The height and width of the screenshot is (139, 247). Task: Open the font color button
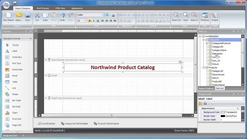tap(113, 15)
